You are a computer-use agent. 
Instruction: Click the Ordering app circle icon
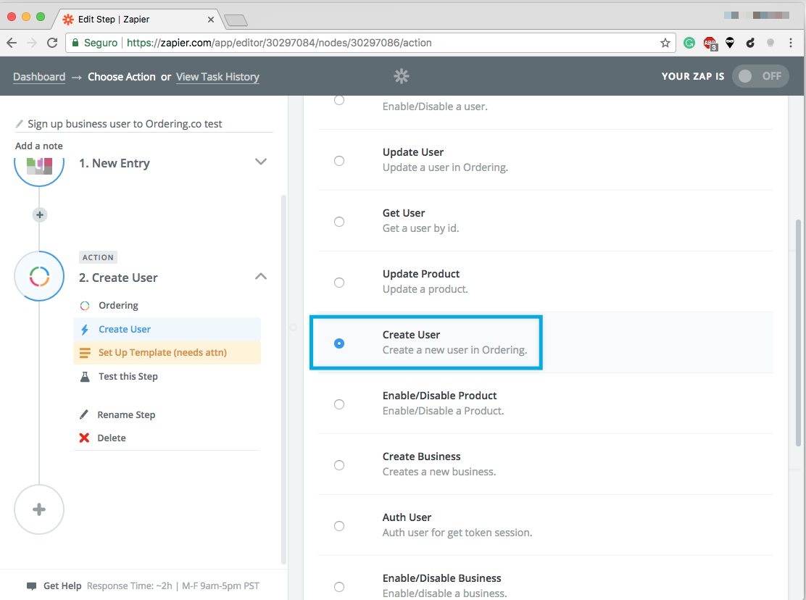39,276
